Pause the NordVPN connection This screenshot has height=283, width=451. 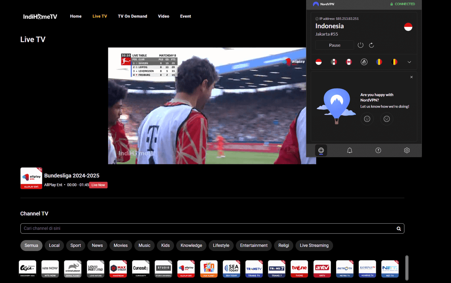point(335,45)
